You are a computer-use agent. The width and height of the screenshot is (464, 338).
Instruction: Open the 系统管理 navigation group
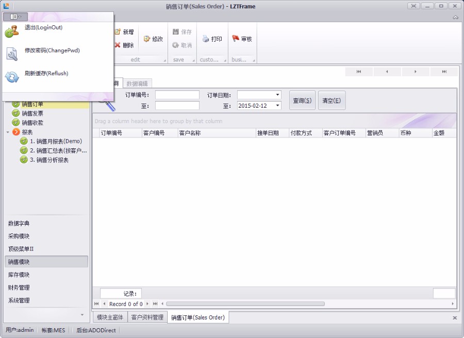46,300
